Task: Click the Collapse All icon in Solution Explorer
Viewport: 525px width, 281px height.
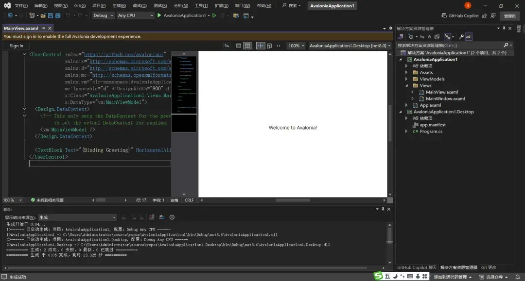Action: [x=429, y=36]
